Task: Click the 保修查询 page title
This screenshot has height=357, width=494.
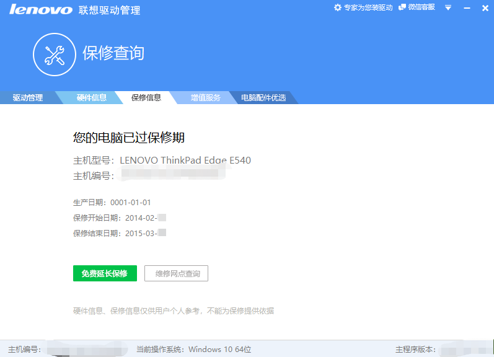Action: 113,53
